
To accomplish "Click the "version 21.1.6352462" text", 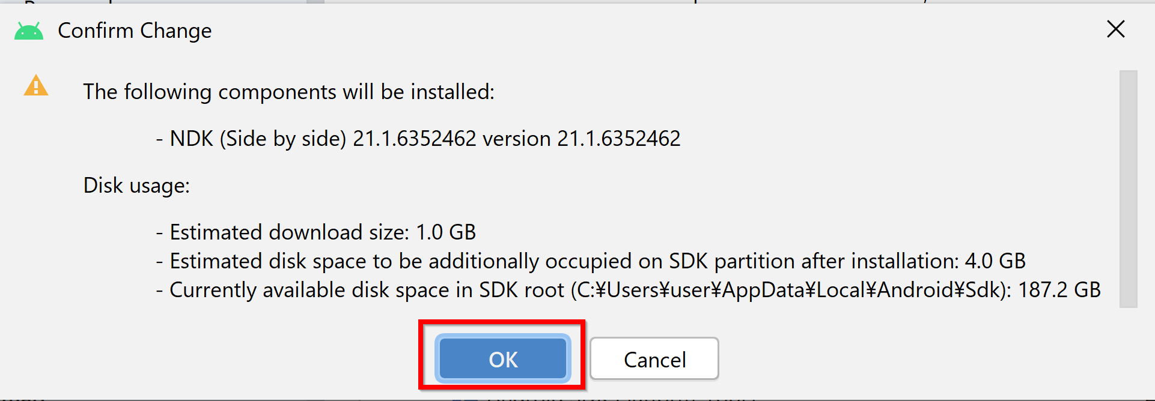I will pos(582,139).
